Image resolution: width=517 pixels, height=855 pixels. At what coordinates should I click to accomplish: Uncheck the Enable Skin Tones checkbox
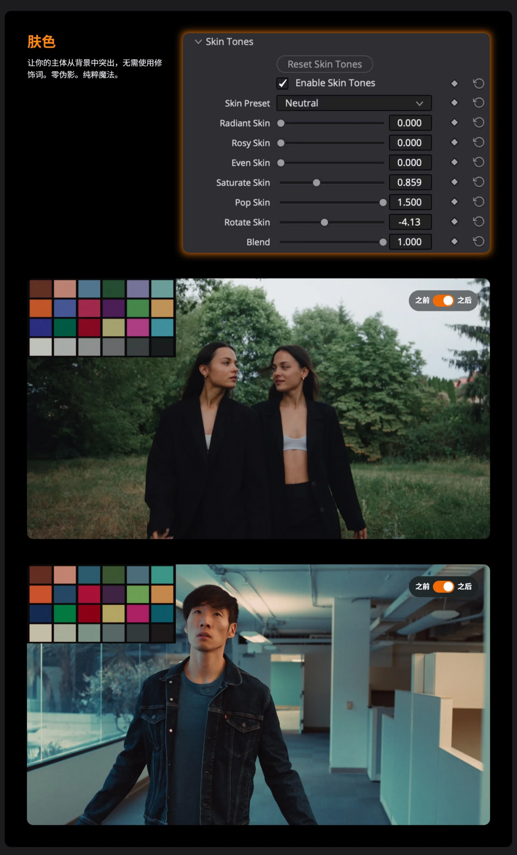[283, 83]
